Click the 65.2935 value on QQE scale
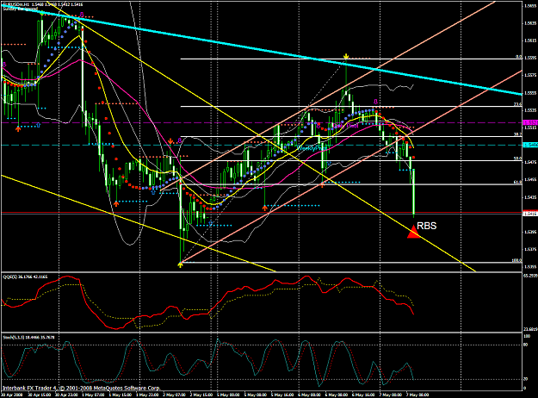Image resolution: width=538 pixels, height=398 pixels. tap(531, 276)
